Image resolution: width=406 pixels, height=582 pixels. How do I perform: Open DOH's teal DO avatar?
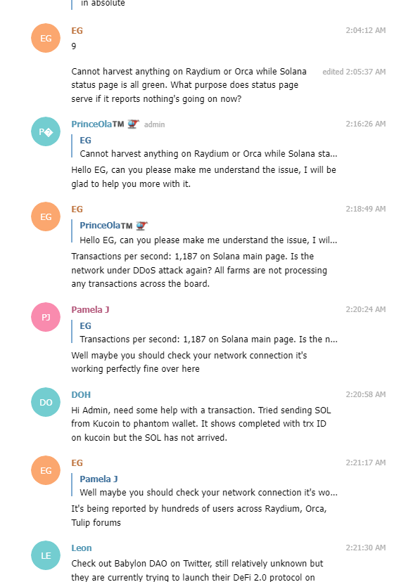coord(46,402)
